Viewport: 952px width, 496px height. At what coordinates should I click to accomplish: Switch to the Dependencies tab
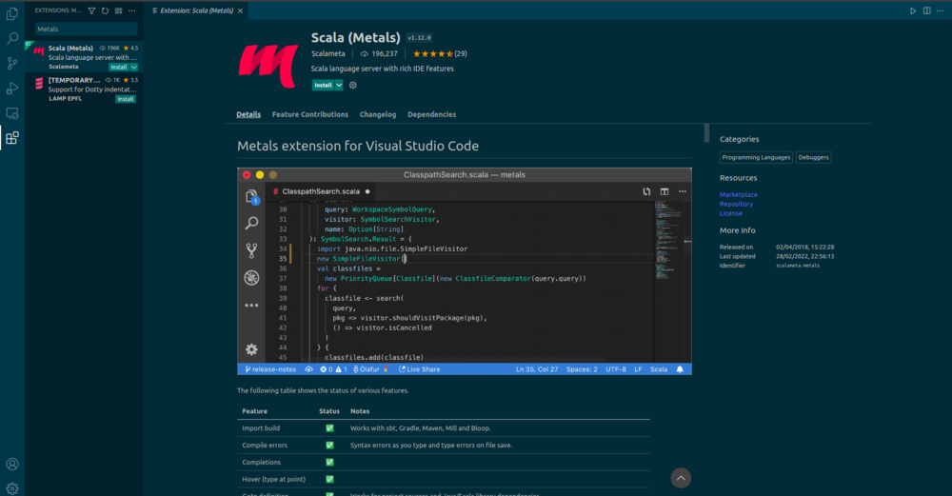(x=431, y=114)
